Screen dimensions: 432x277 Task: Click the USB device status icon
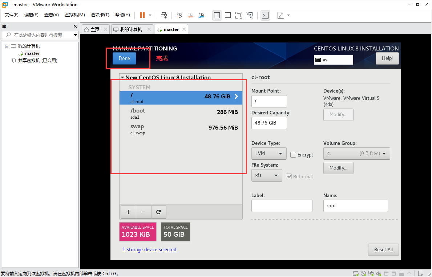pyautogui.click(x=401, y=273)
